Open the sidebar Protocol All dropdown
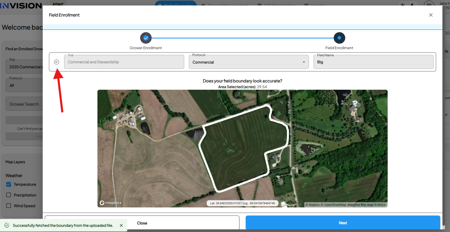 click(24, 85)
